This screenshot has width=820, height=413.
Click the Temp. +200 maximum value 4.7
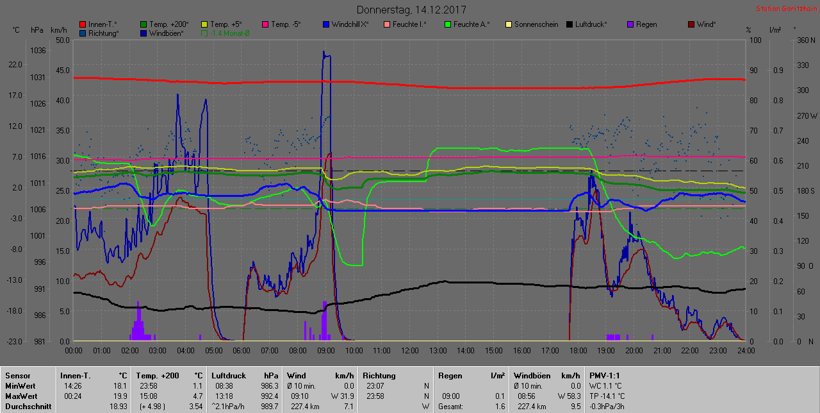pyautogui.click(x=197, y=396)
